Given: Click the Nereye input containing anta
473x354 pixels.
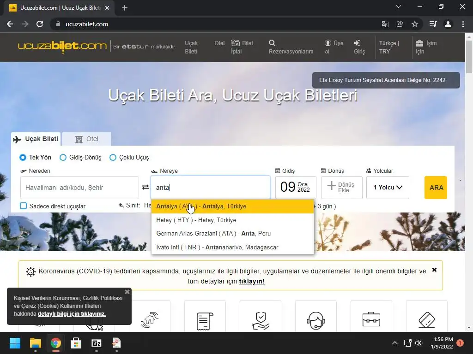Looking at the screenshot, I should click(211, 188).
